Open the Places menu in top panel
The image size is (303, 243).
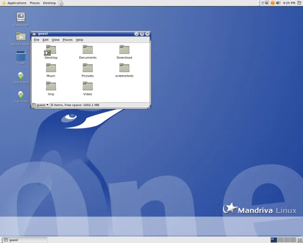pos(34,3)
